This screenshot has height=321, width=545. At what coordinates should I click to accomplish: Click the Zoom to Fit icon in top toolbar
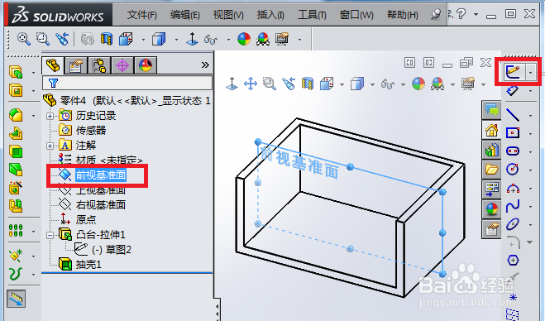pos(24,39)
